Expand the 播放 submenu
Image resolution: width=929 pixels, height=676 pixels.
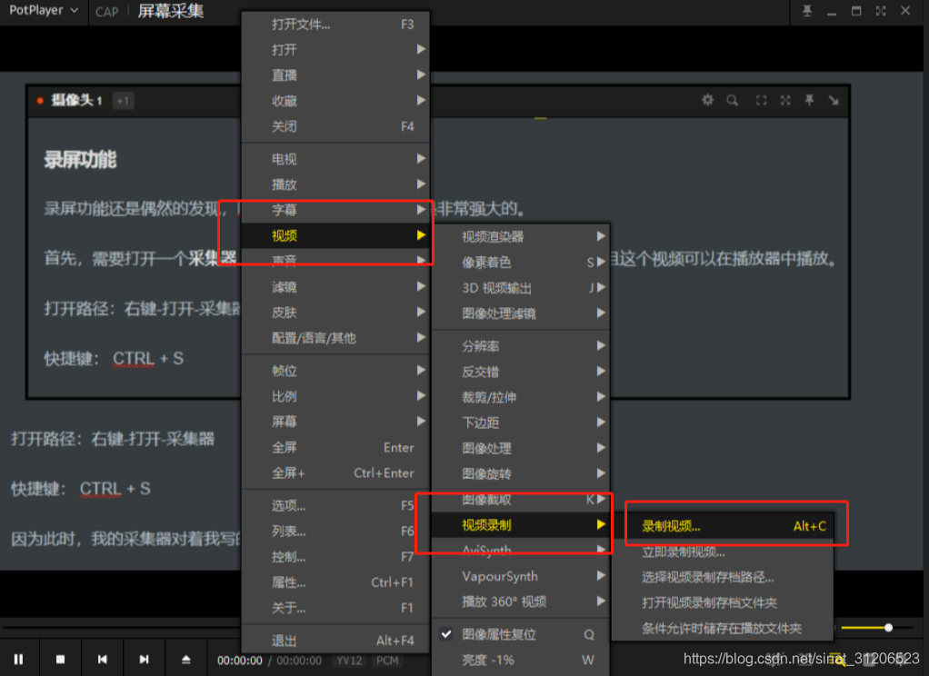335,184
